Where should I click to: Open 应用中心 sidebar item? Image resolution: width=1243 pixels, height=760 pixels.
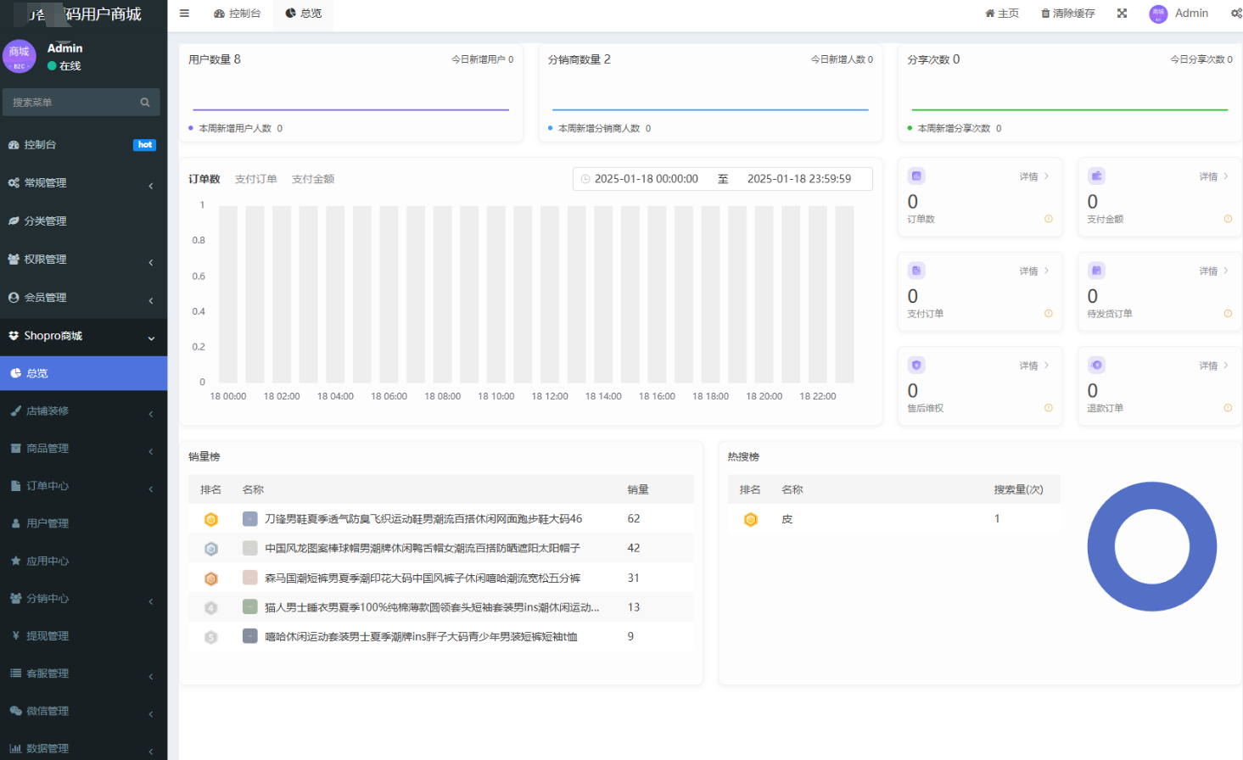[x=83, y=561]
